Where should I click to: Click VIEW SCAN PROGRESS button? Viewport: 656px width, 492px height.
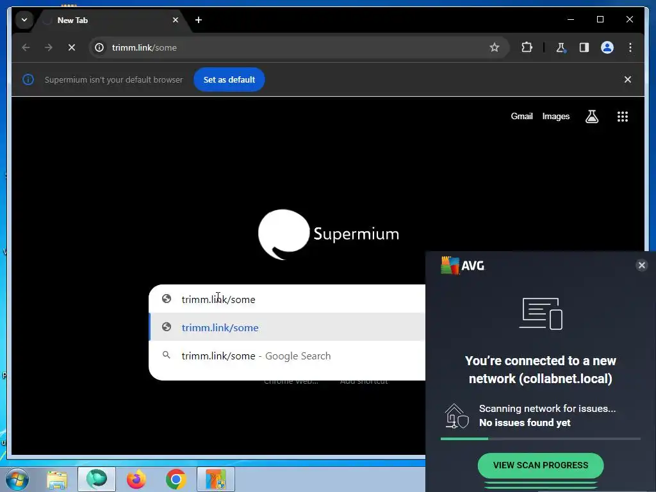541,465
